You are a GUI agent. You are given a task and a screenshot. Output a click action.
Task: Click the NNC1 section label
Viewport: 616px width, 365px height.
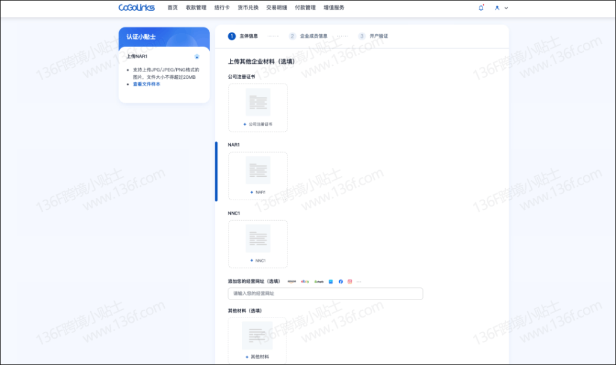pos(234,213)
